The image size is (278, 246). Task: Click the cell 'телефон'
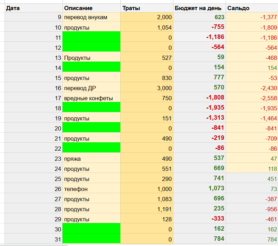(x=91, y=189)
